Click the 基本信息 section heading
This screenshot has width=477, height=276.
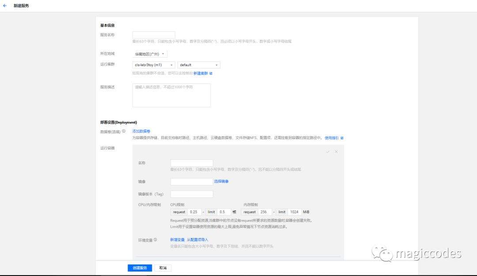pyautogui.click(x=107, y=25)
